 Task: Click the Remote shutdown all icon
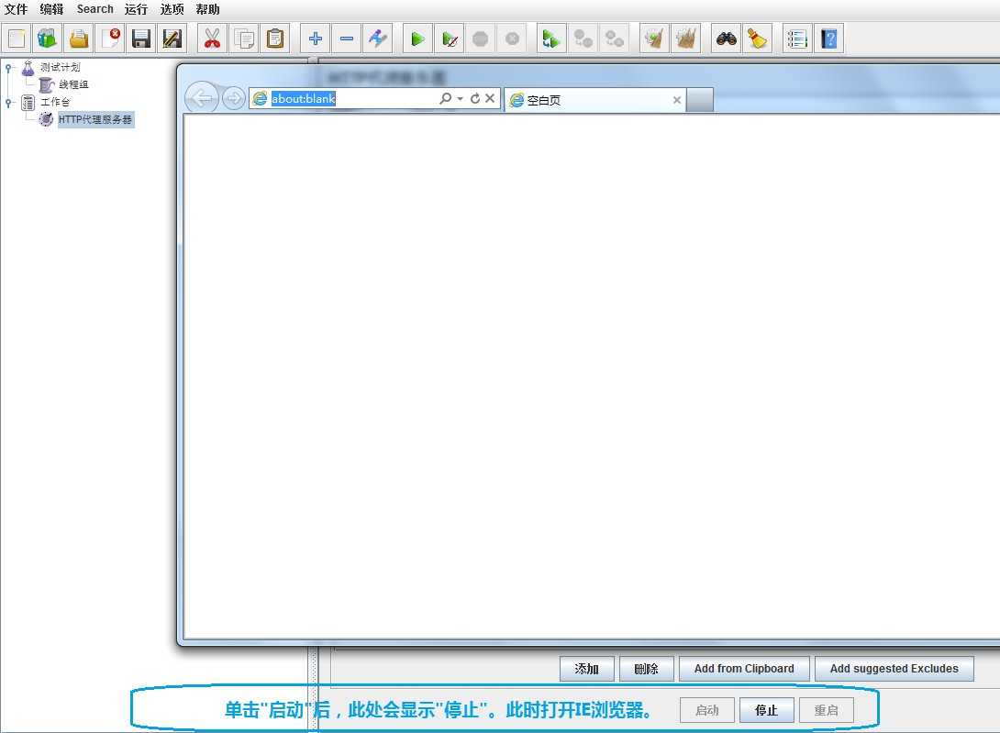point(614,39)
